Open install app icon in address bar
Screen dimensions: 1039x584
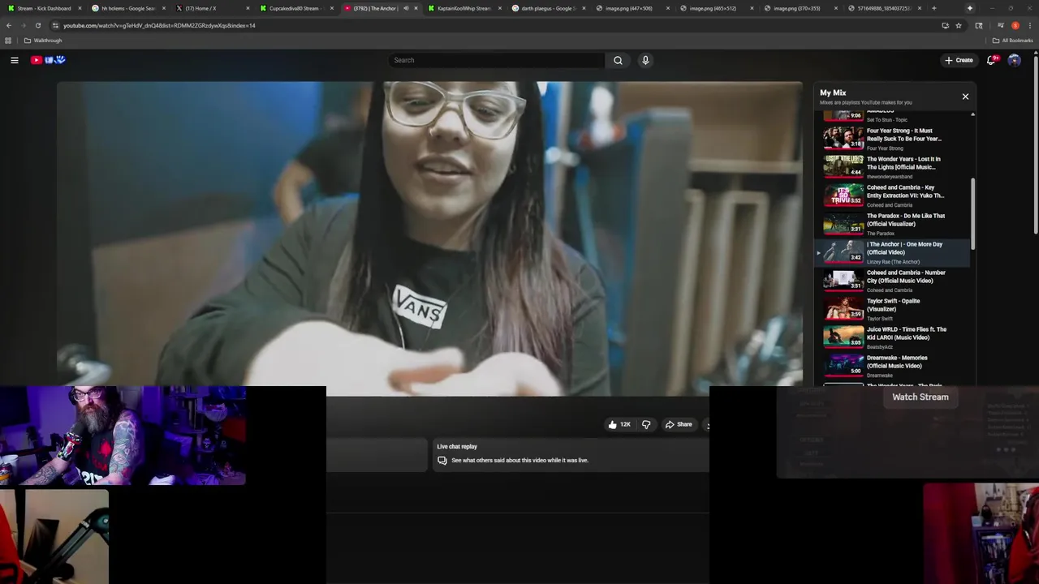[x=945, y=25]
